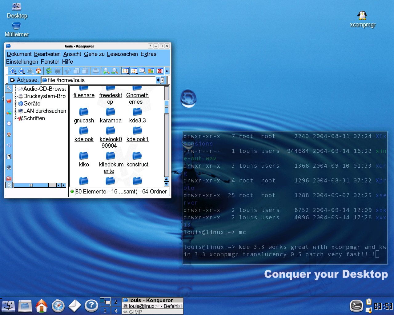
Task: Expand Drucksystem-Browser tree node
Action: pyautogui.click(x=16, y=96)
